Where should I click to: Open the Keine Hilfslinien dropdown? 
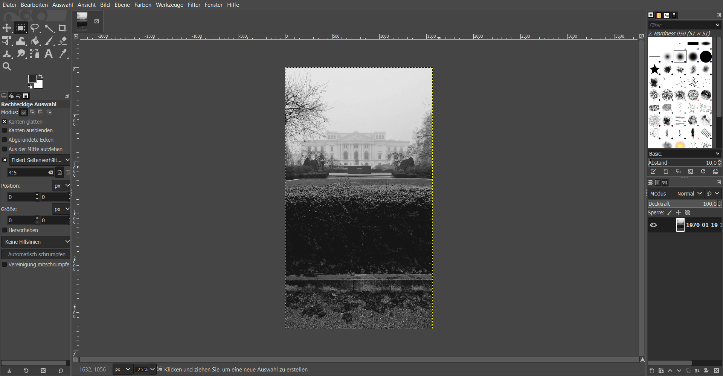point(36,242)
